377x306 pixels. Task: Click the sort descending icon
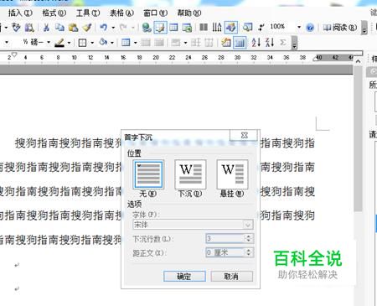[270, 43]
